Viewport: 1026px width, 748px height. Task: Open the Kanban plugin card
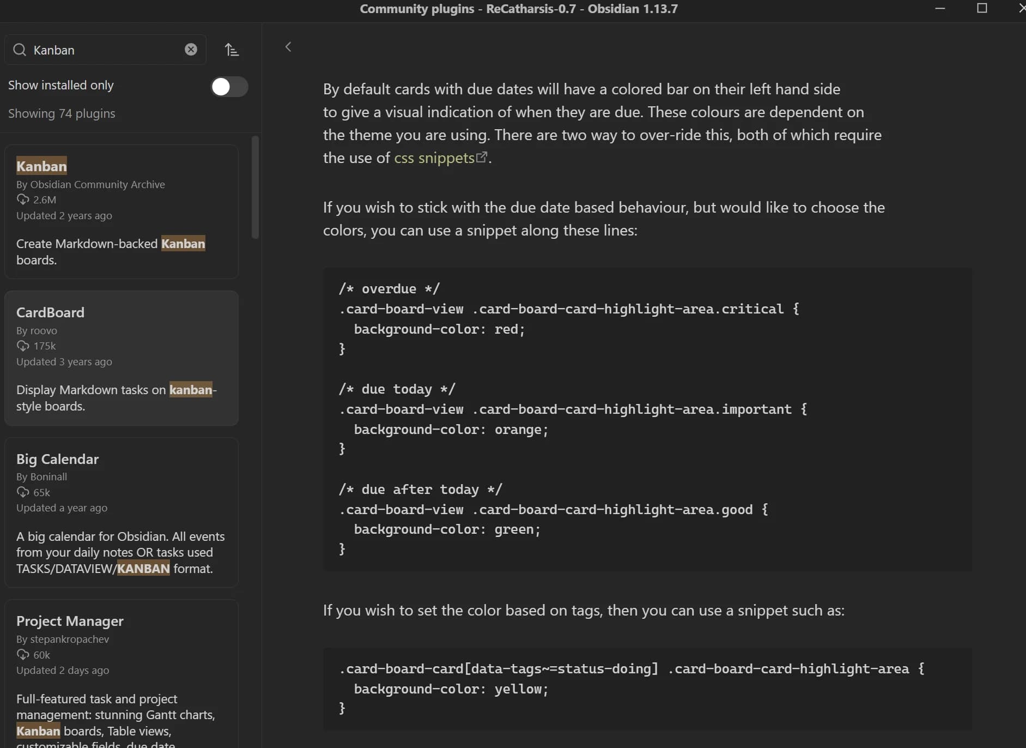point(122,212)
